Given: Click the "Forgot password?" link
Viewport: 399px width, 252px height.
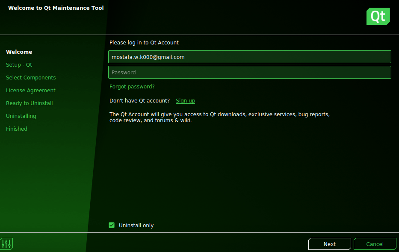Looking at the screenshot, I should point(132,86).
